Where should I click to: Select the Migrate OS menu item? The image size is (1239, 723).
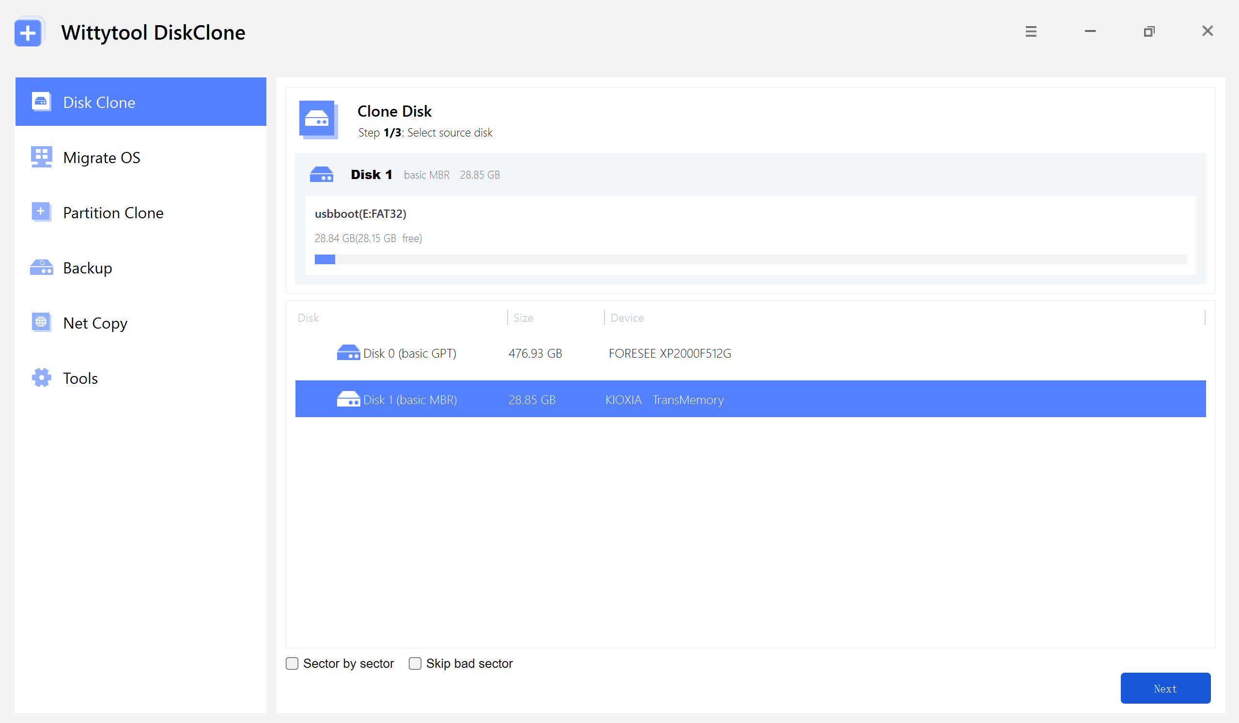click(x=102, y=158)
